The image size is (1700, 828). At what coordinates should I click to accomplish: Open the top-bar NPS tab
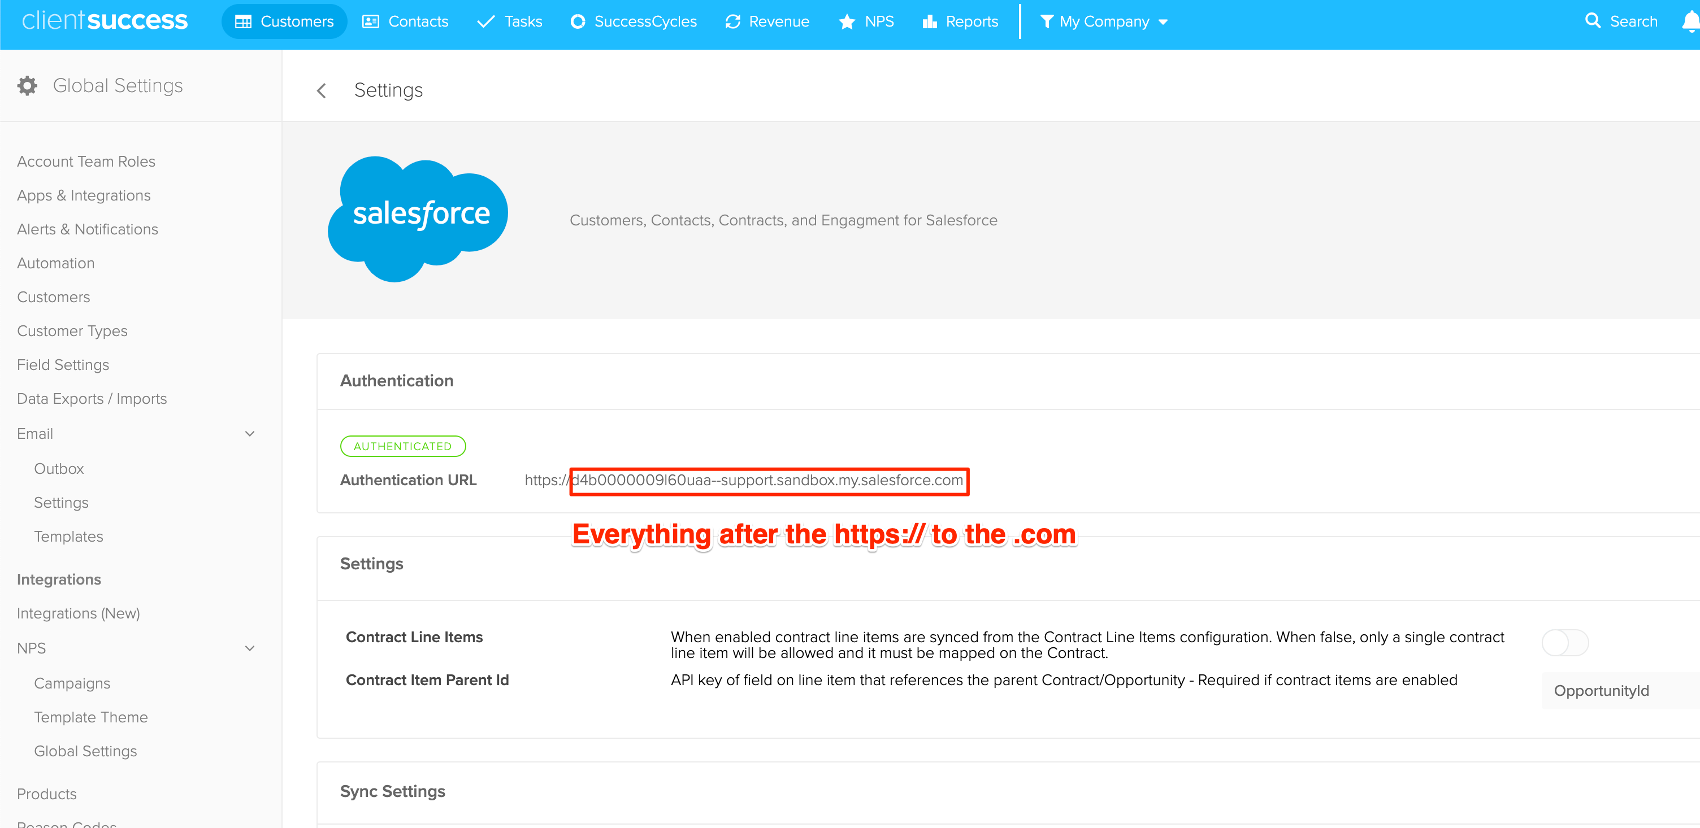(866, 22)
